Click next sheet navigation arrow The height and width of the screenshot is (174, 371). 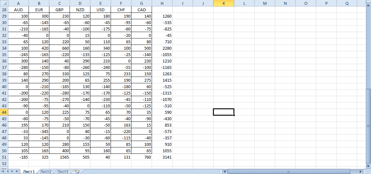click(x=12, y=171)
